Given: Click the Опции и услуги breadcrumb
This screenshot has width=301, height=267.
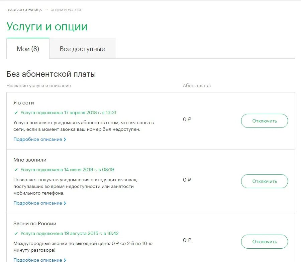Looking at the screenshot, I should pos(66,10).
